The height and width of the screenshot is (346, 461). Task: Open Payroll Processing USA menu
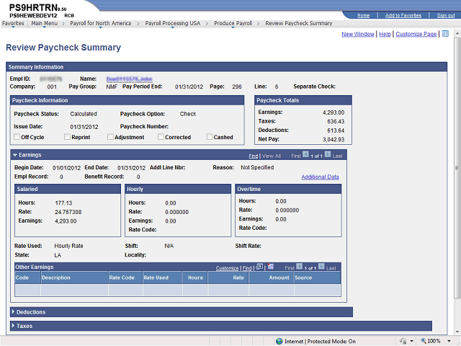point(173,23)
